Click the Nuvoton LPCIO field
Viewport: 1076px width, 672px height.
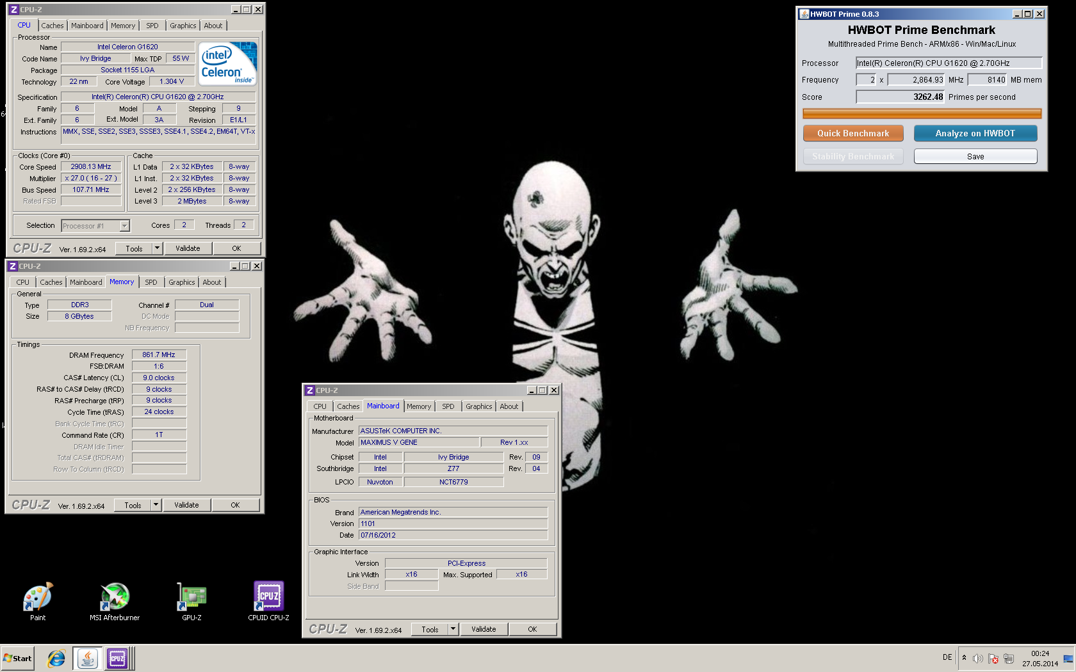[380, 482]
